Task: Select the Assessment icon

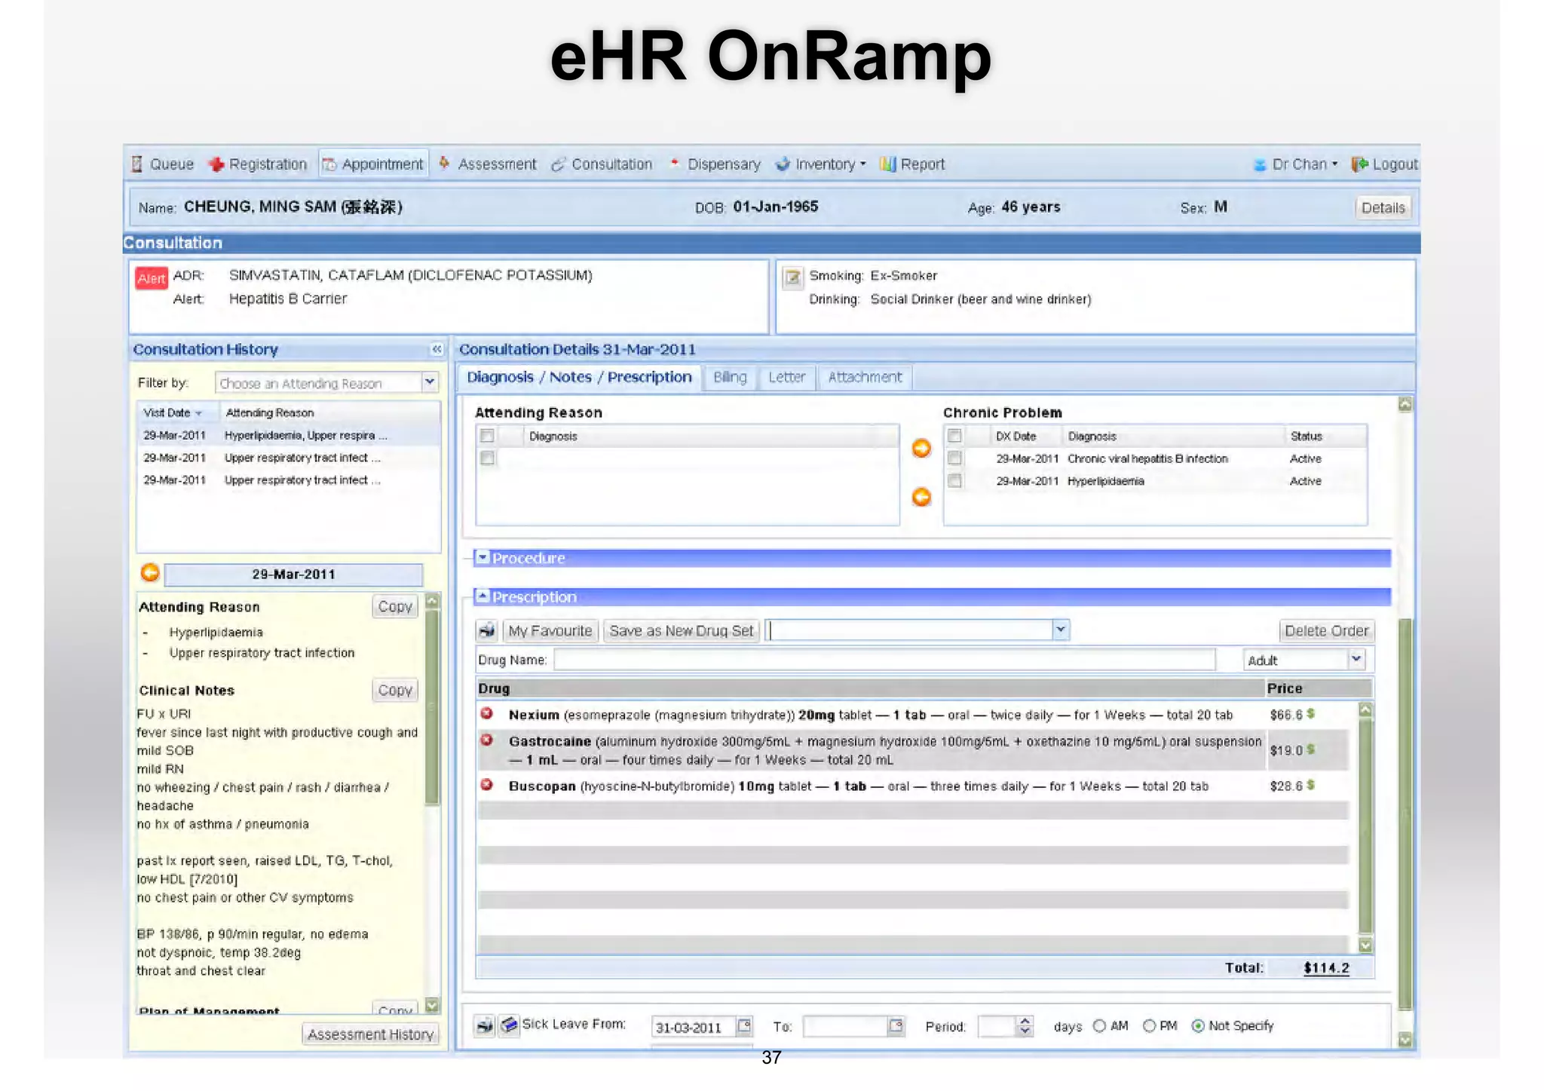Action: click(444, 163)
